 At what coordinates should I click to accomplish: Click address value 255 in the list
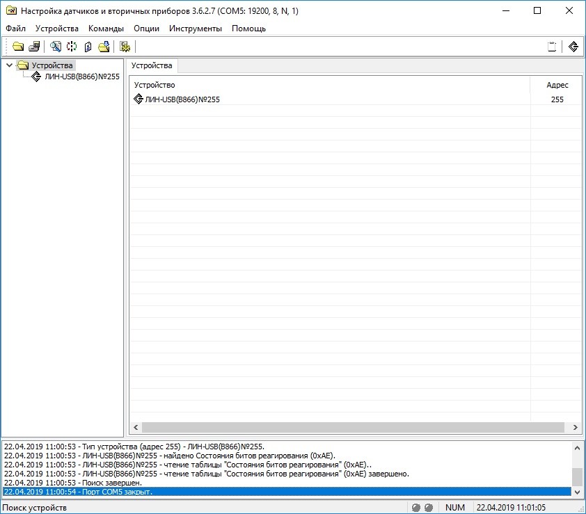click(x=557, y=99)
